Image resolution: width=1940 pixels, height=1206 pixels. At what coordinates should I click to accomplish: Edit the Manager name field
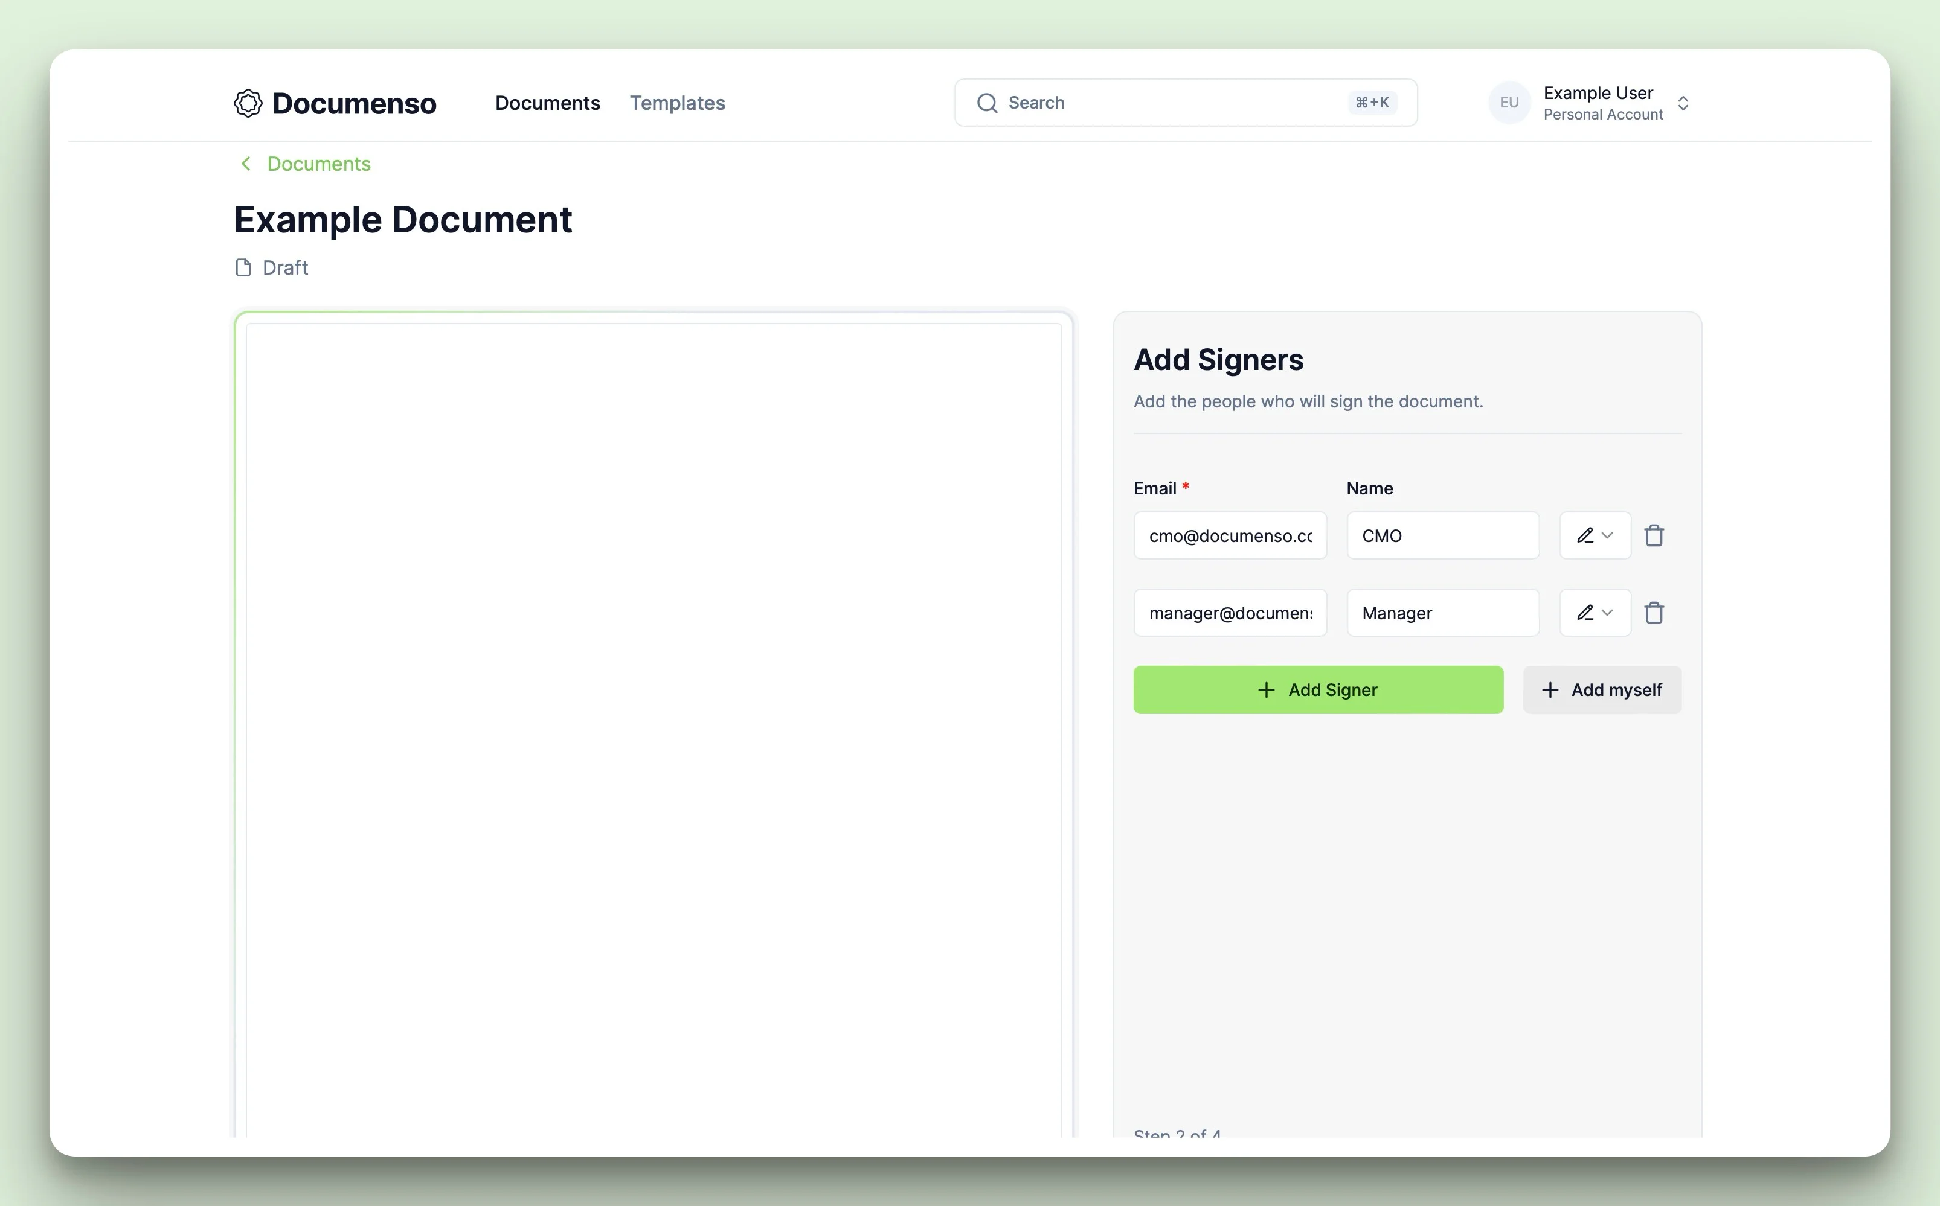[1442, 613]
